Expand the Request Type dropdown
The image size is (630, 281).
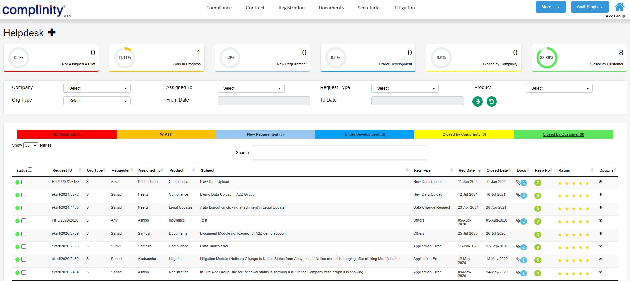click(405, 88)
